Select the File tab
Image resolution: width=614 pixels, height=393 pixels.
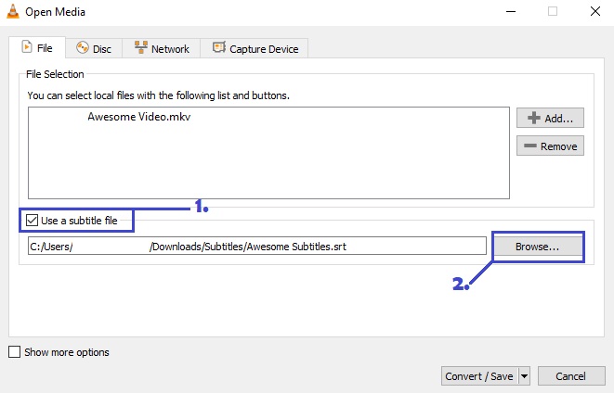(x=37, y=47)
